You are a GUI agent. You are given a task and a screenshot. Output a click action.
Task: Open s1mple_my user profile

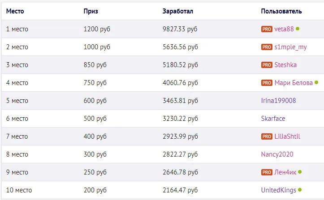point(291,47)
